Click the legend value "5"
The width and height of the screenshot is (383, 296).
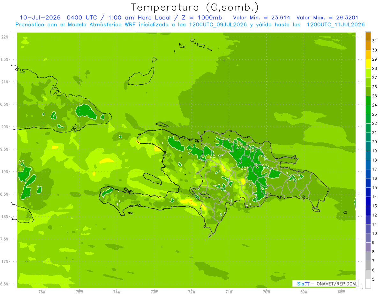tap(373, 279)
